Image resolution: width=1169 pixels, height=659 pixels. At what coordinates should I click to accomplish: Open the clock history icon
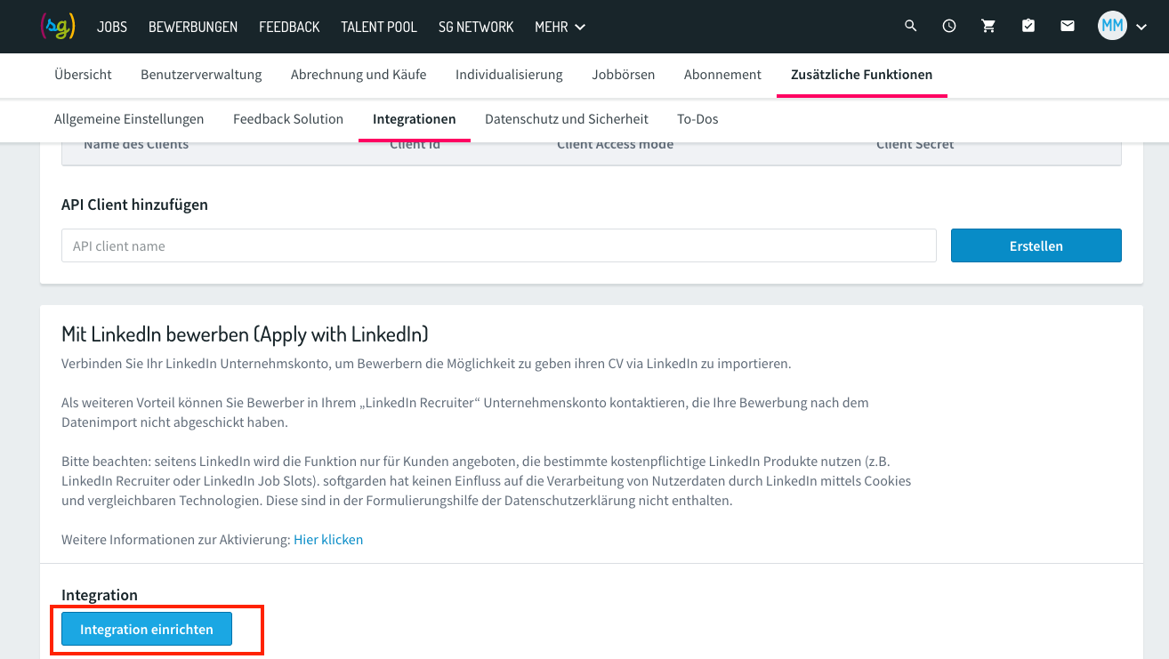[949, 27]
